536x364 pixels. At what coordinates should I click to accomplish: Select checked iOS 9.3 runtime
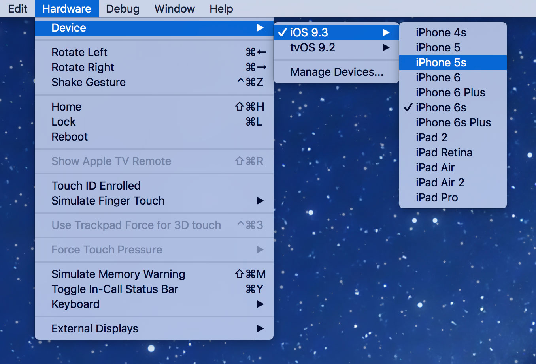tap(336, 32)
